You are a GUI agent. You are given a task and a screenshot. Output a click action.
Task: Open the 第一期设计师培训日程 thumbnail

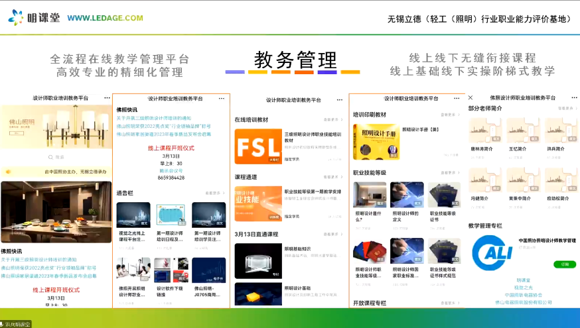pos(171,215)
